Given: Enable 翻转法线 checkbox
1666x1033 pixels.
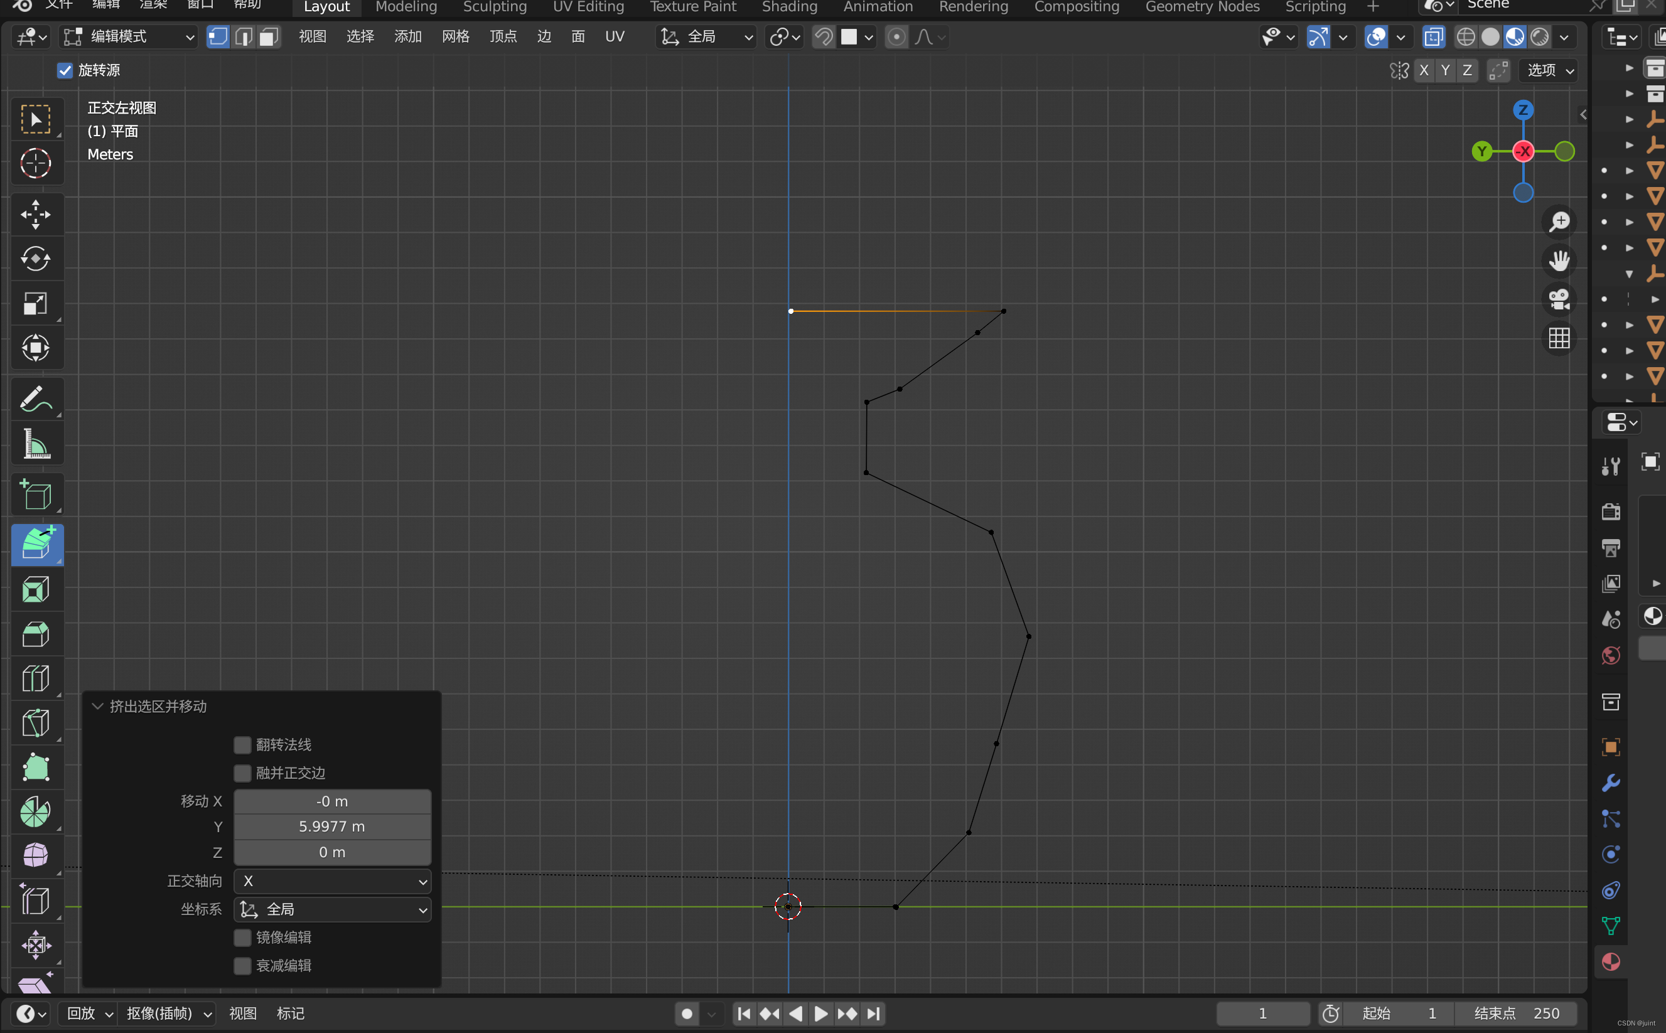Looking at the screenshot, I should [x=242, y=745].
